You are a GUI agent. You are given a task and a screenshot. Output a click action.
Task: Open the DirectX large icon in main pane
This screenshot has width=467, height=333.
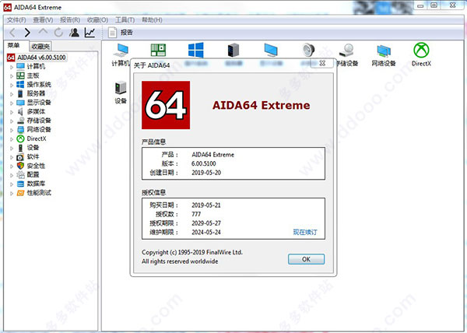pyautogui.click(x=421, y=54)
